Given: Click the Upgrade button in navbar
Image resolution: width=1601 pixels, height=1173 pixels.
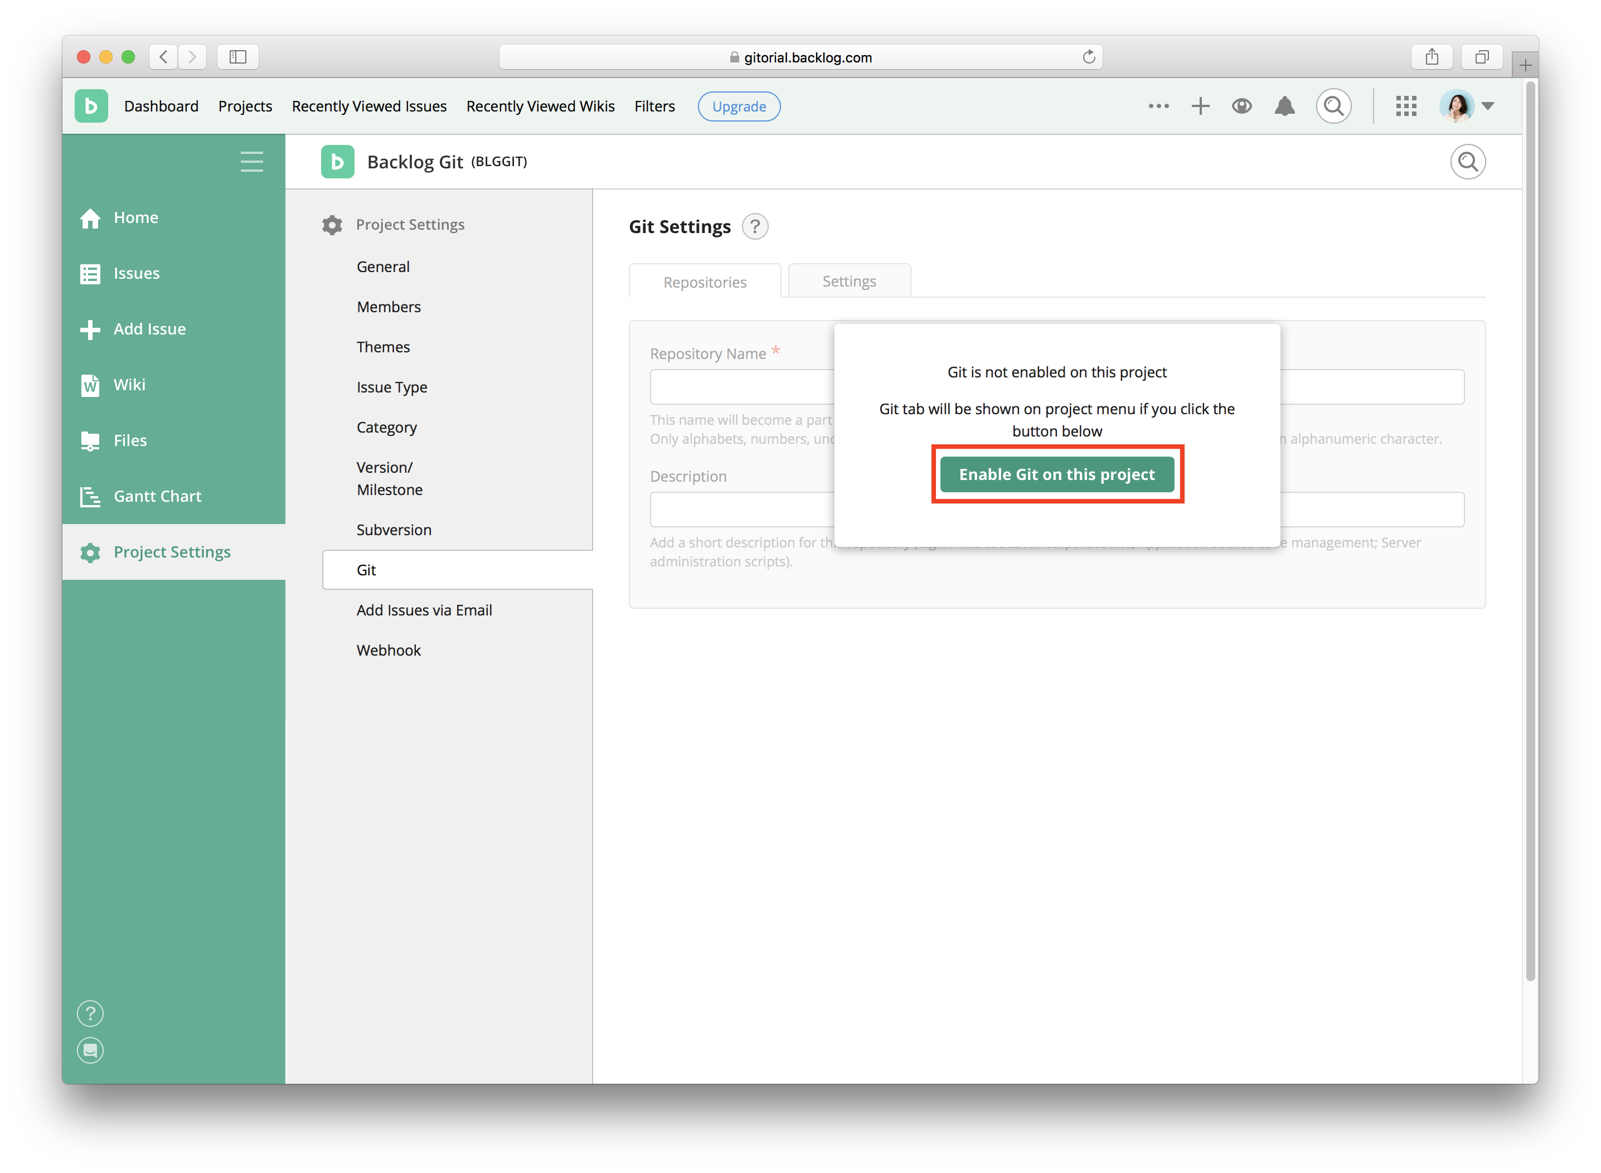Looking at the screenshot, I should tap(740, 105).
